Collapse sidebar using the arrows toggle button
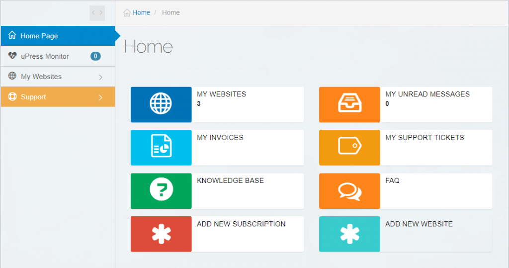This screenshot has width=509, height=268. click(x=97, y=13)
